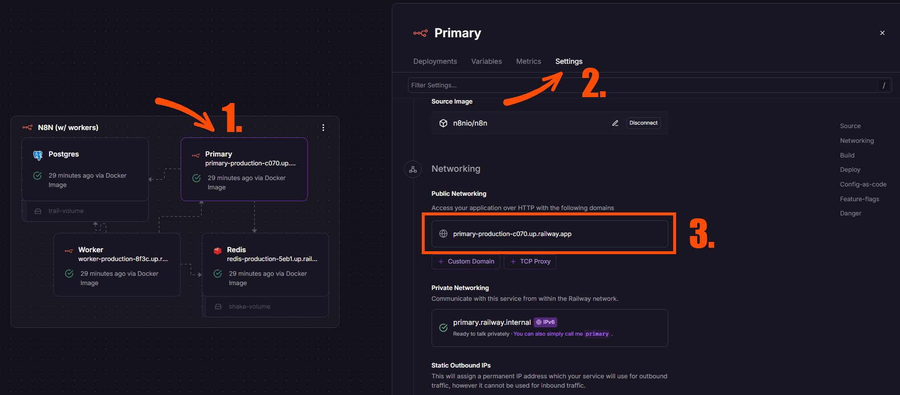This screenshot has height=395, width=900.
Task: Jump to Deploy section
Action: (850, 170)
